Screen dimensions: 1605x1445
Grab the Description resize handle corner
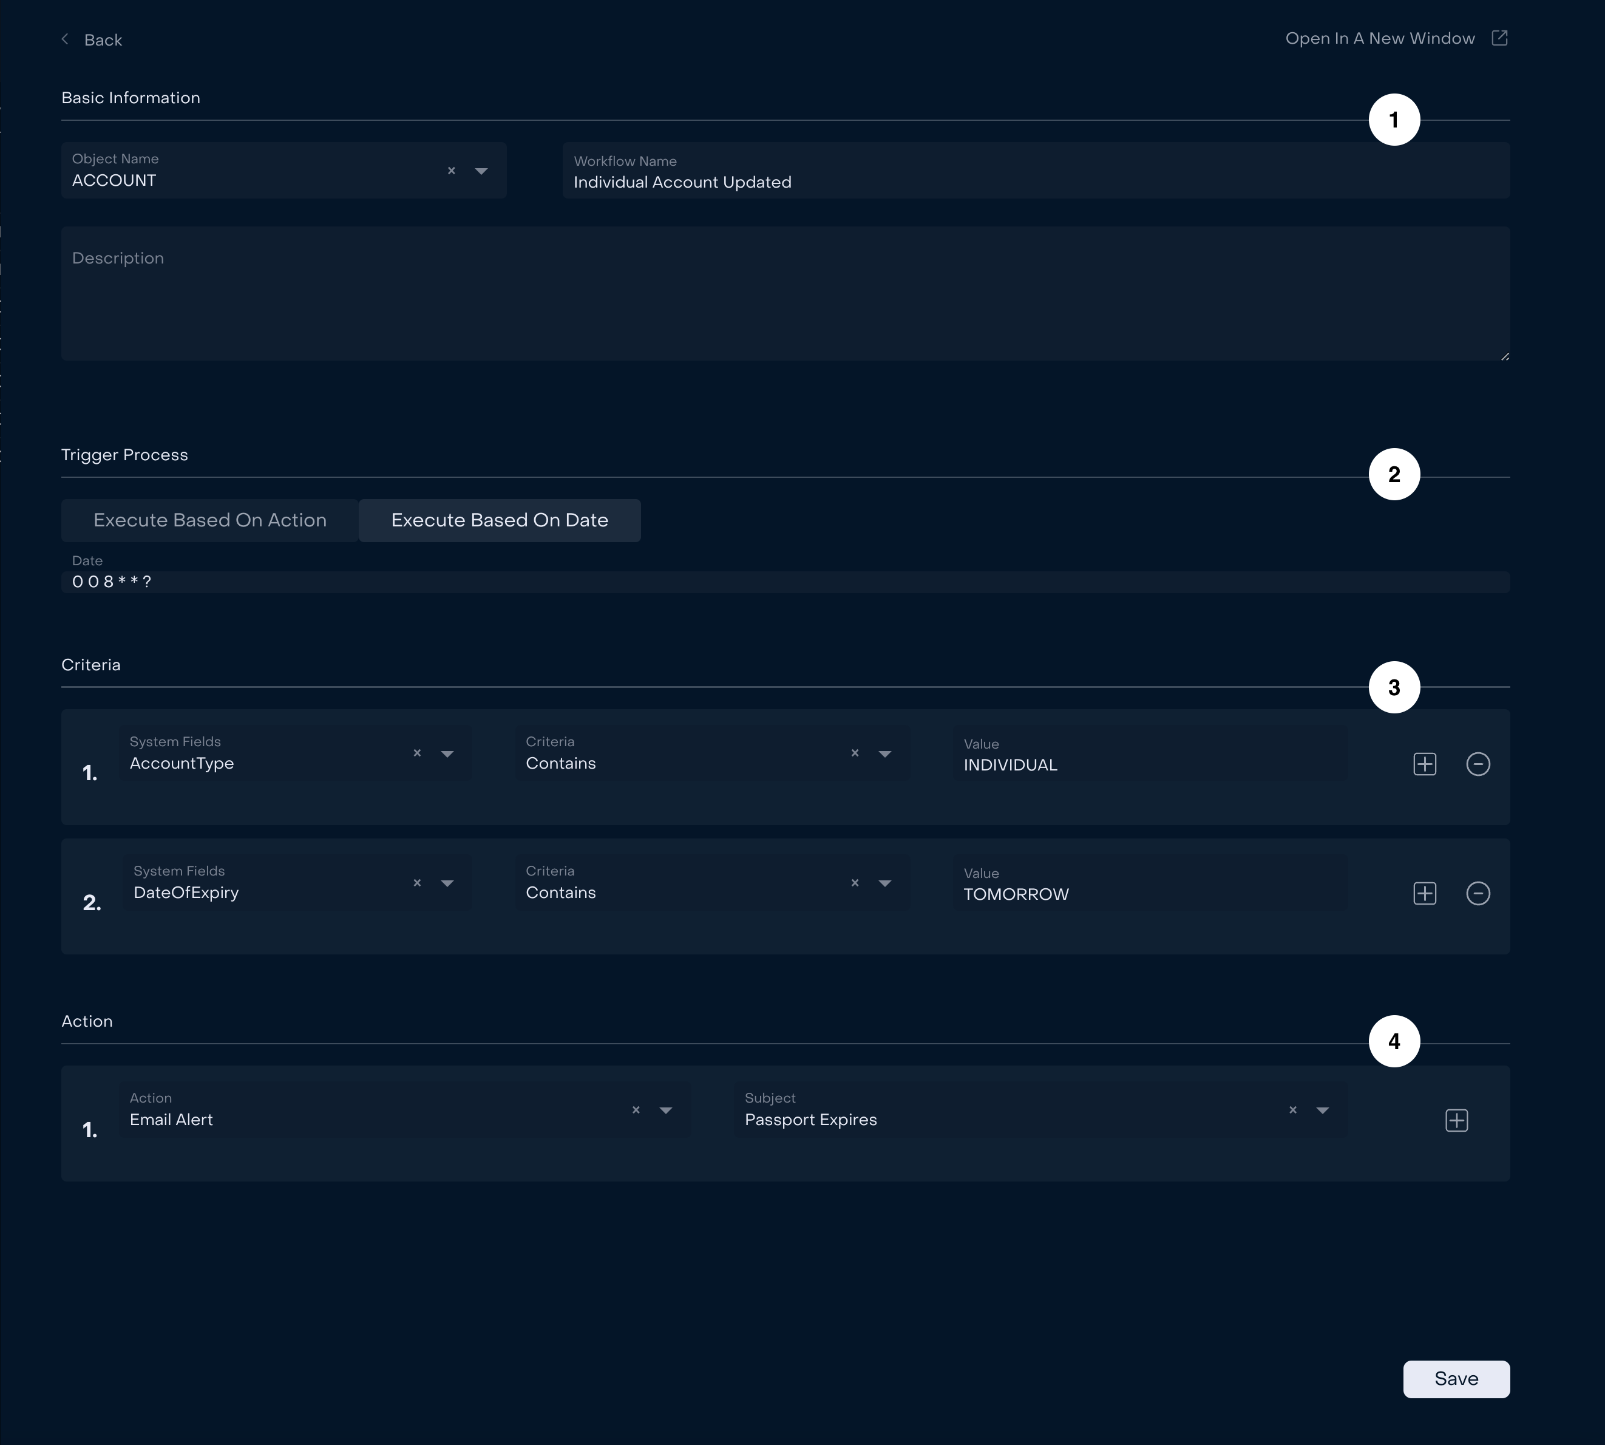(1505, 356)
